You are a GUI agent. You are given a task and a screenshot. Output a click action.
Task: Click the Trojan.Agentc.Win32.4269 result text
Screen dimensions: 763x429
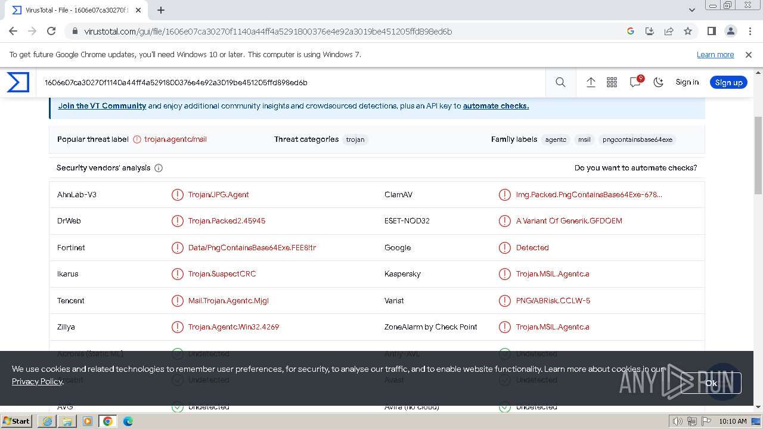[234, 327]
